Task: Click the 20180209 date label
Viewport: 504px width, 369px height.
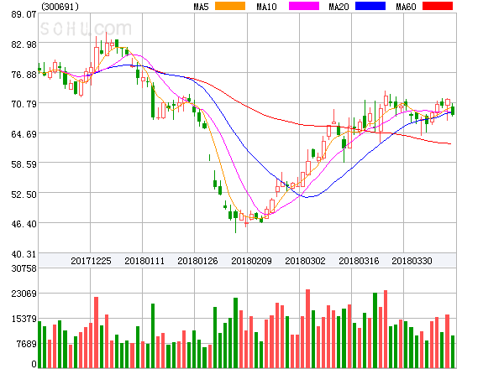Action: pos(251,261)
